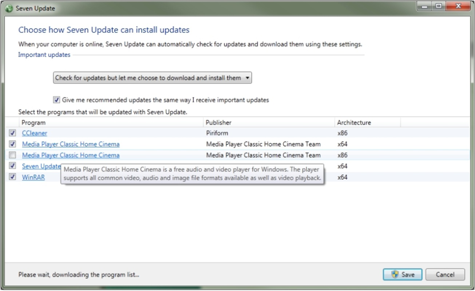
Task: Open Media Player Classic link in x86 row
Action: coord(71,155)
